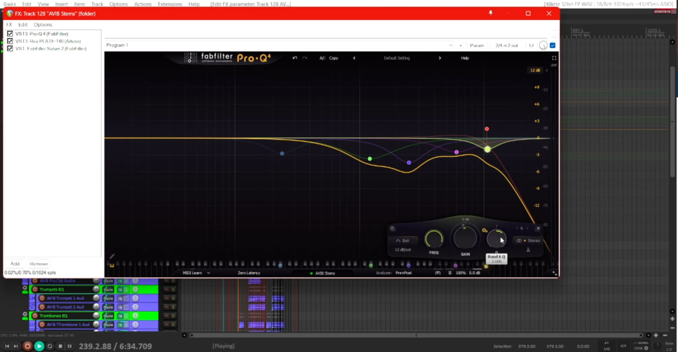Copy current state to other A/B slot
This screenshot has height=352, width=678.
pyautogui.click(x=334, y=58)
